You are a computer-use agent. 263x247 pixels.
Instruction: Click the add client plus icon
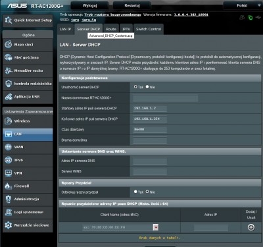251,227
